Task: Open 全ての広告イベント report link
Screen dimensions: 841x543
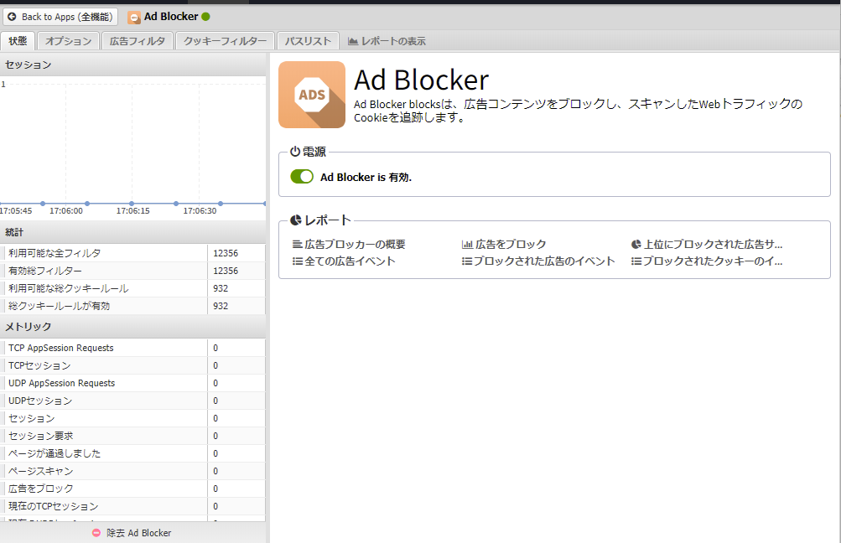Action: 350,261
